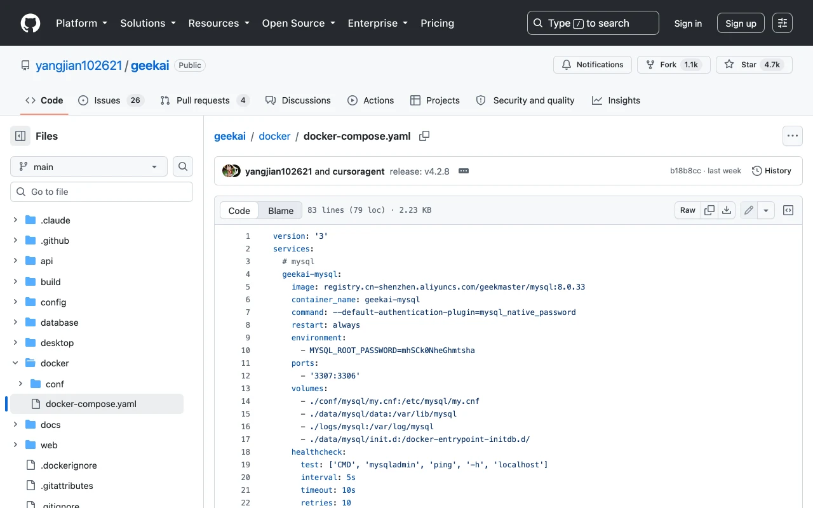
Task: Copy the file path docker-compose.yaml
Action: [424, 136]
